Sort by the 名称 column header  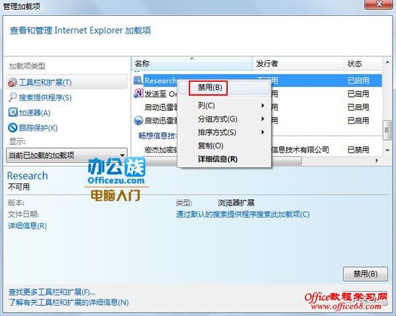point(192,63)
